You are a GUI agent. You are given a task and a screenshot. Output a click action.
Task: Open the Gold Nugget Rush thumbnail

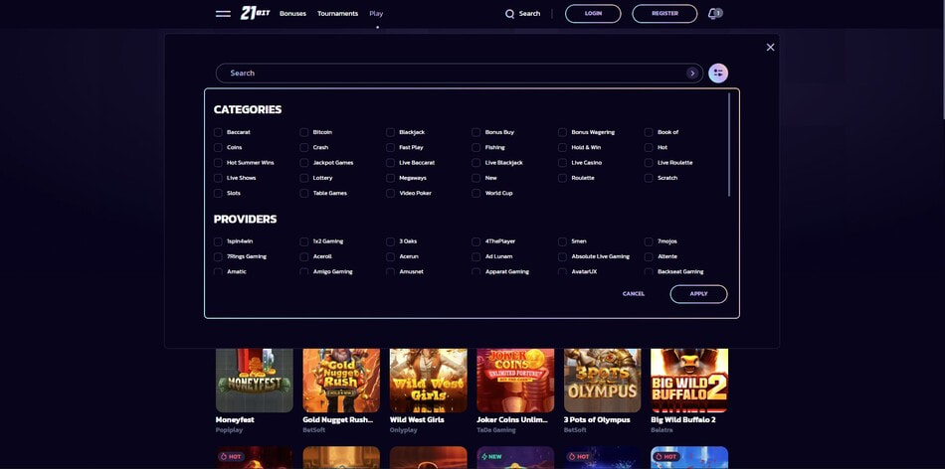pos(341,381)
